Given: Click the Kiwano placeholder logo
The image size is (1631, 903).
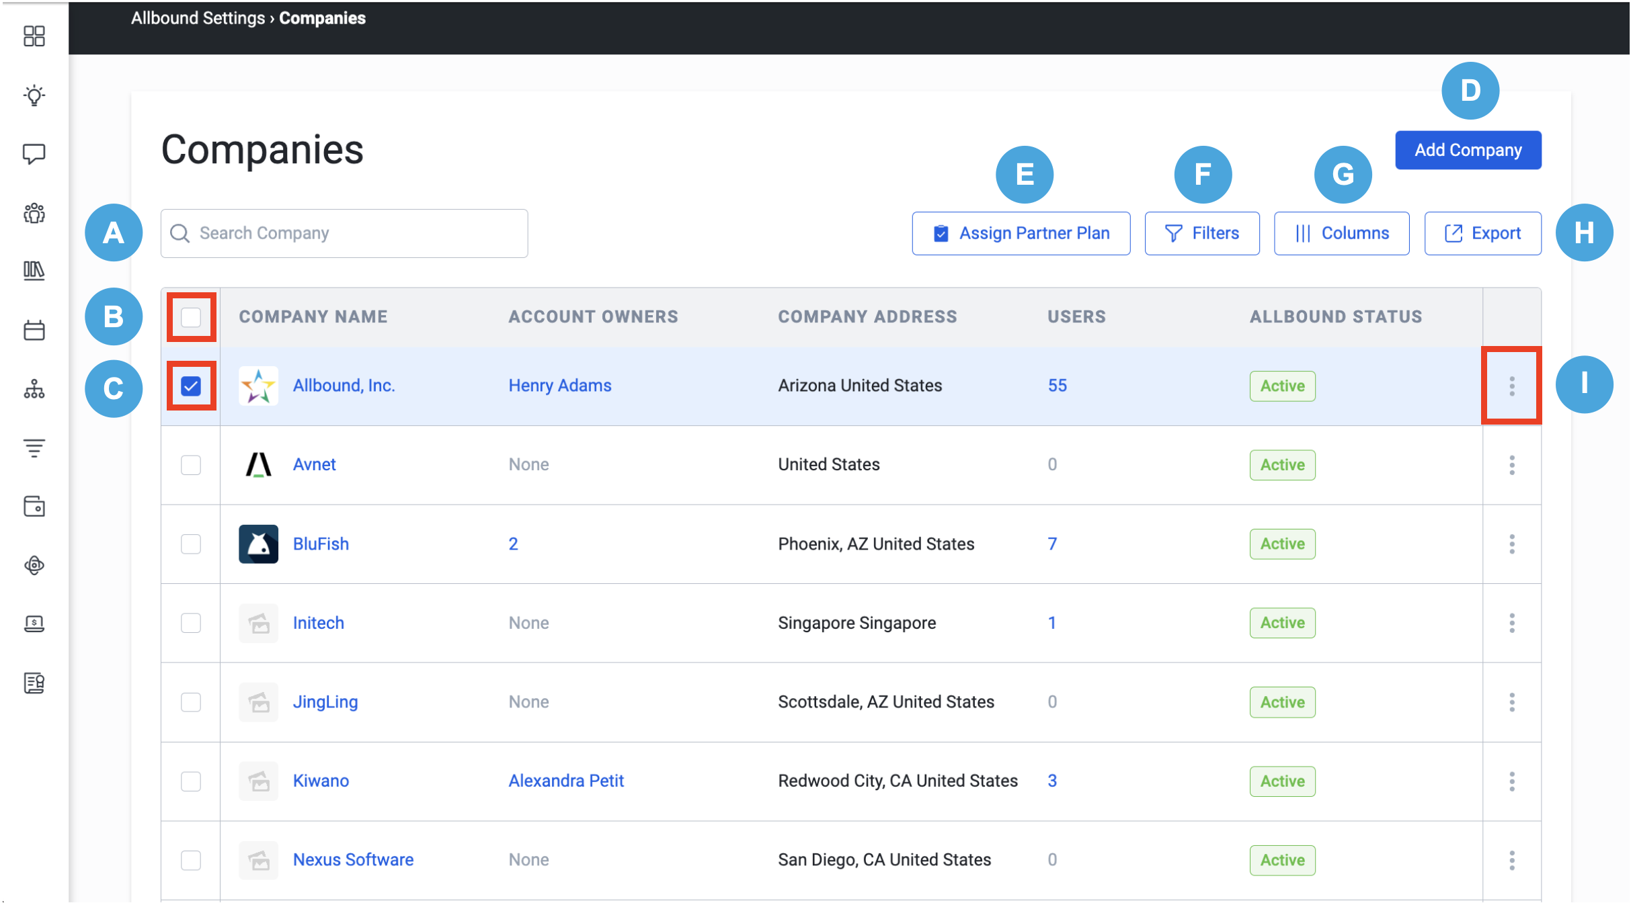Looking at the screenshot, I should click(258, 781).
